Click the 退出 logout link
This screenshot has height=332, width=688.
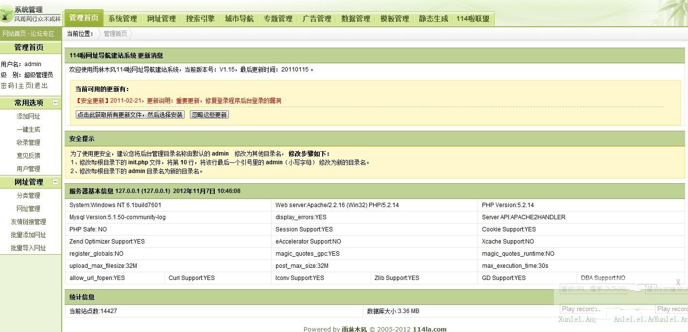click(x=41, y=86)
